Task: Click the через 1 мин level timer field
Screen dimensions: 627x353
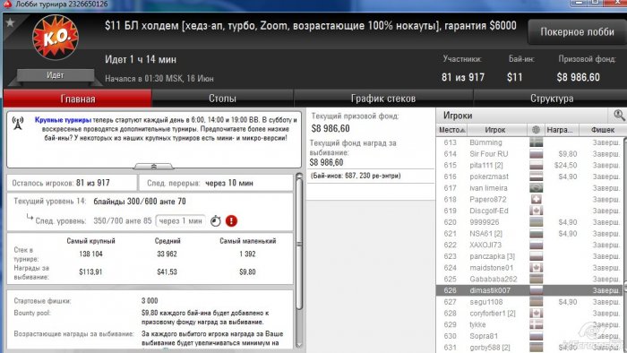Action: (x=180, y=220)
